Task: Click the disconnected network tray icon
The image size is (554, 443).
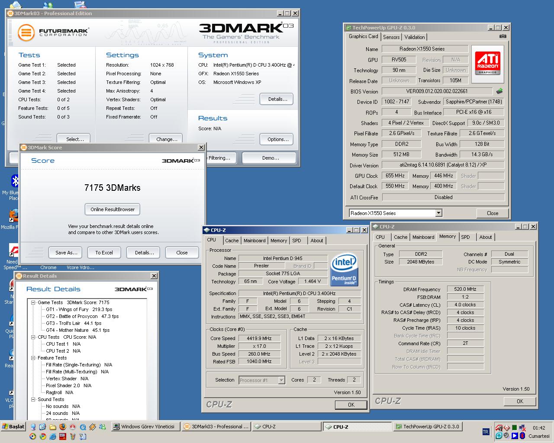Action: [x=523, y=428]
